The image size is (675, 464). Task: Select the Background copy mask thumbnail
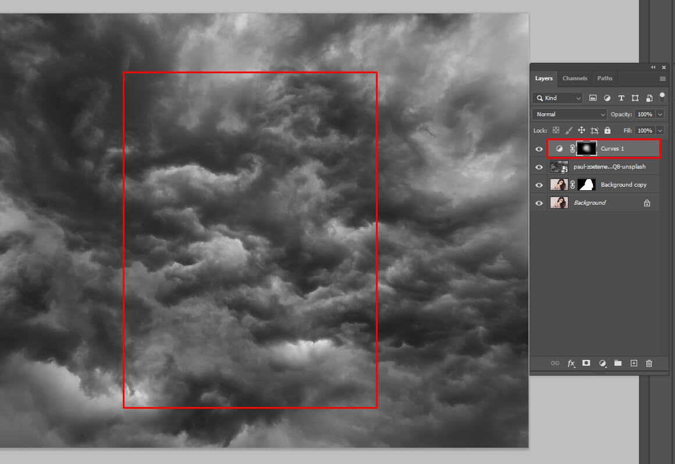[x=587, y=185]
